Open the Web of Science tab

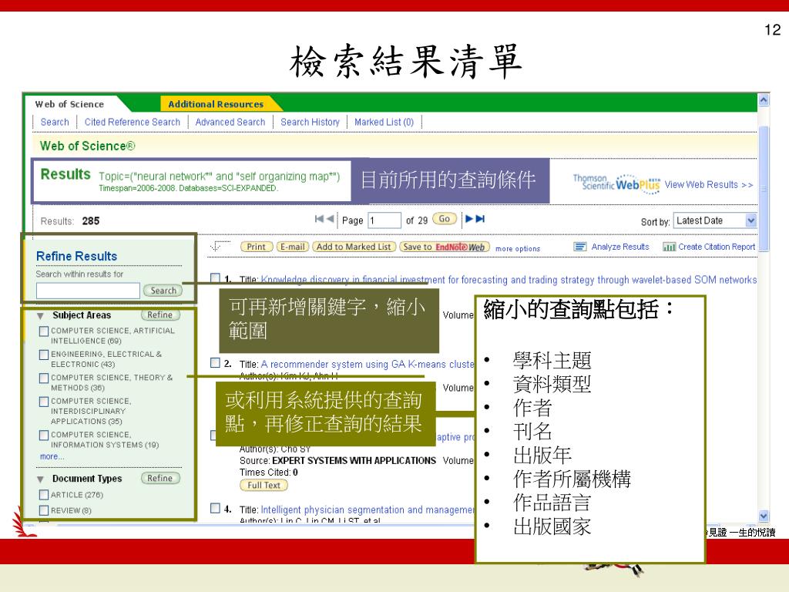pos(69,104)
